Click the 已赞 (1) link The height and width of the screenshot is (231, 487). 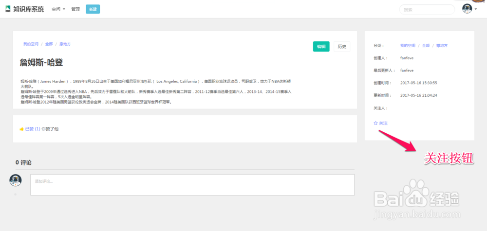coord(33,129)
